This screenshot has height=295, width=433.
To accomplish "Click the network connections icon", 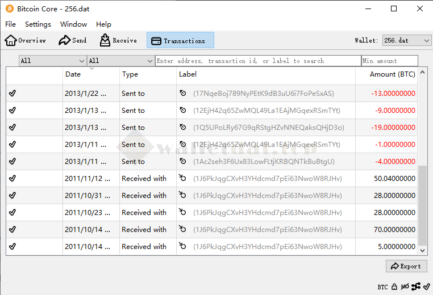I will (x=416, y=287).
